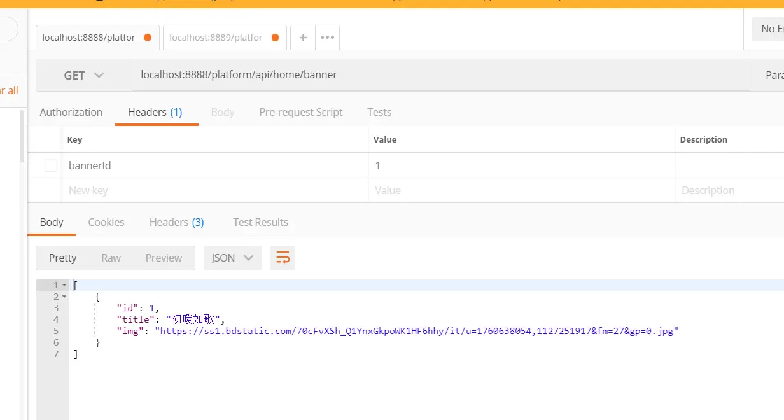Click the new header Value input cell

[x=522, y=190]
